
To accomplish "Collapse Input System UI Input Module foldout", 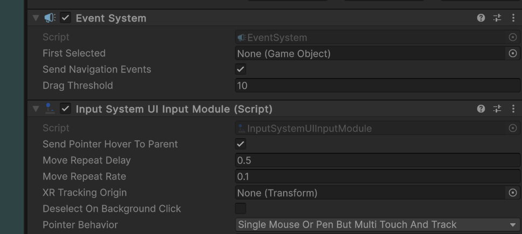I will pos(36,109).
